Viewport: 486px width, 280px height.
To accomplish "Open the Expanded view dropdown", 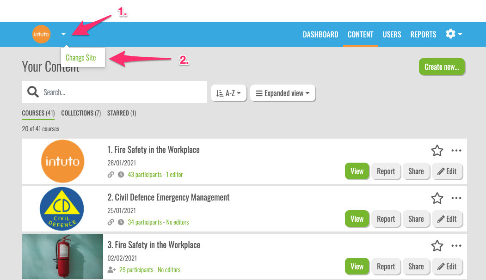I will (x=283, y=93).
